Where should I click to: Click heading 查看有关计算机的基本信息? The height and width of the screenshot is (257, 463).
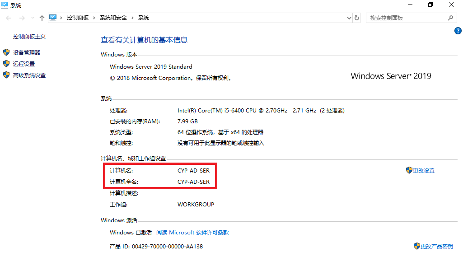144,40
